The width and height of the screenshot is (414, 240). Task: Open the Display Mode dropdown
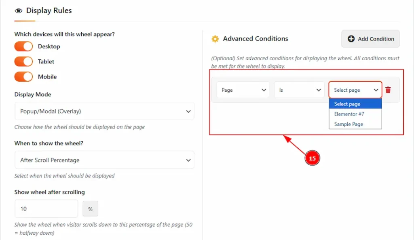click(x=104, y=111)
